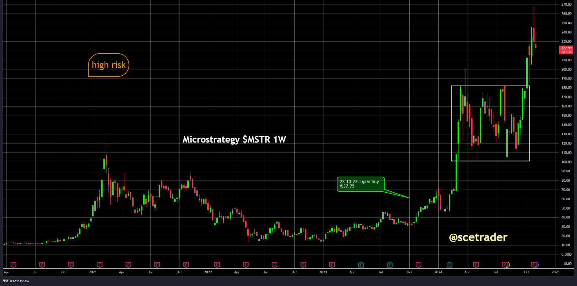Select the orange 'high risk' callout
Screen dimensions: 577x286
tap(109, 65)
